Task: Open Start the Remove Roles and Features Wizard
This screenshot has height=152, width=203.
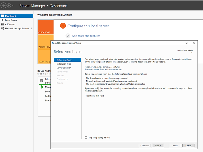Action: tap(103, 69)
